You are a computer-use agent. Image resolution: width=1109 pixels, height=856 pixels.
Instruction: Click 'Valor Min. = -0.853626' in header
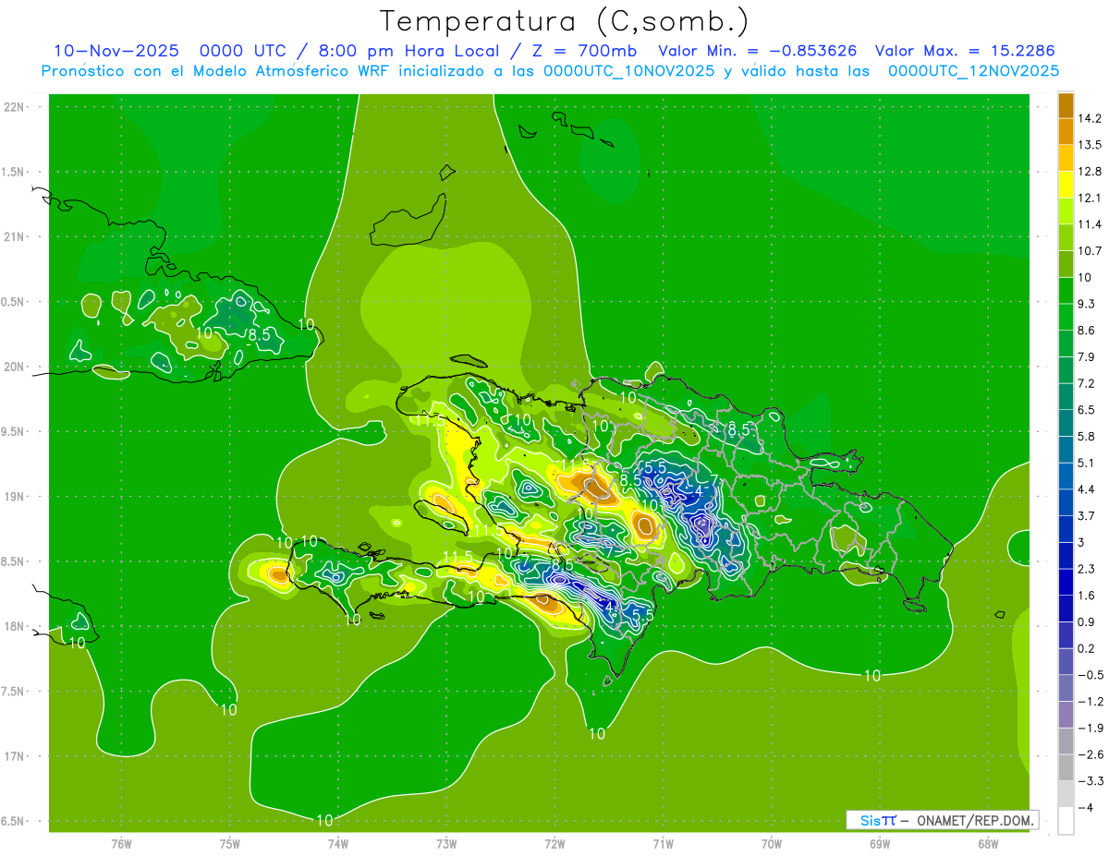click(757, 51)
